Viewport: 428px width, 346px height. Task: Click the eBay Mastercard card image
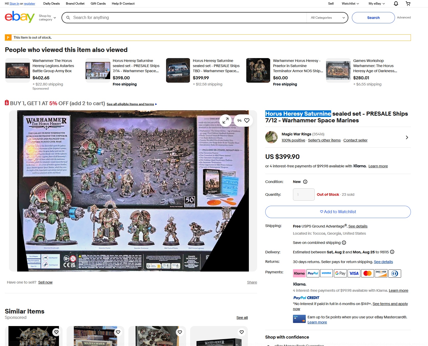coord(299,319)
